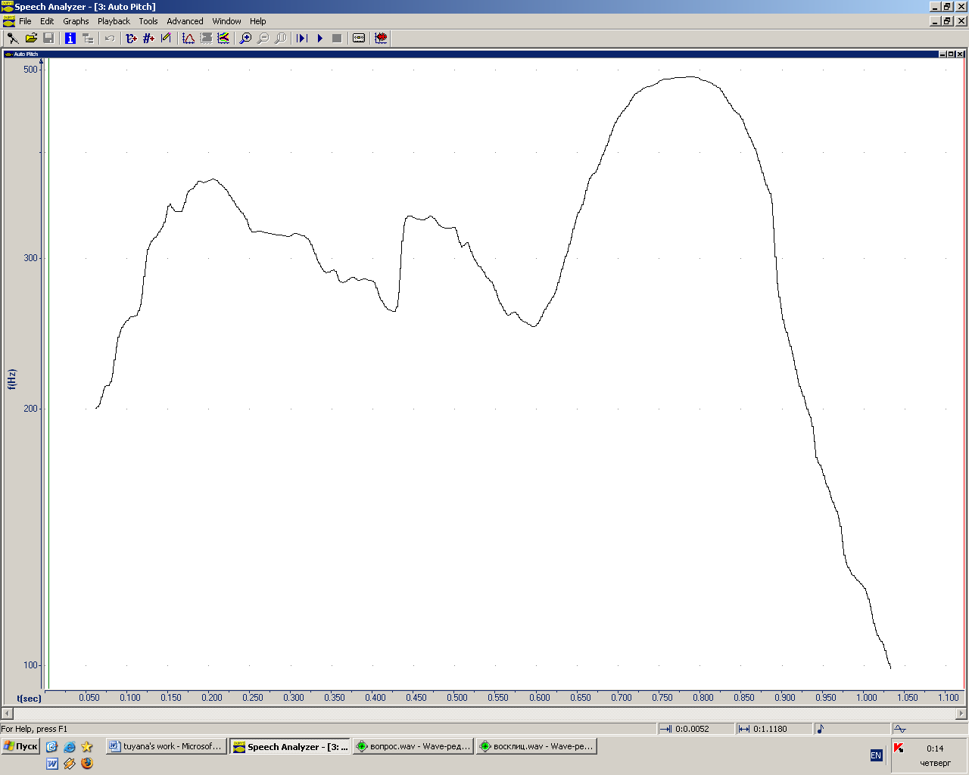This screenshot has height=775, width=969.
Task: Launch Firefox from the quick launch bar
Action: click(x=87, y=764)
